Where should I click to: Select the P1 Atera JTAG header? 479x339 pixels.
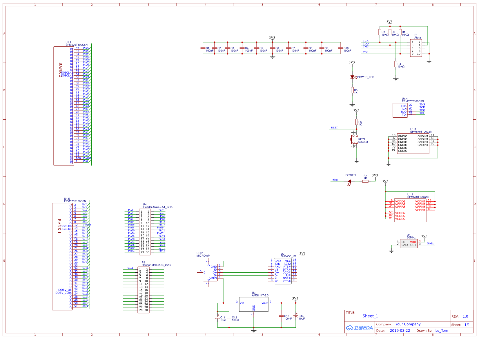click(416, 48)
